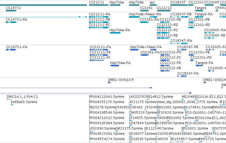Open transcript CG18347-RA
Viewport: 226px width, 143px height.
point(179,43)
